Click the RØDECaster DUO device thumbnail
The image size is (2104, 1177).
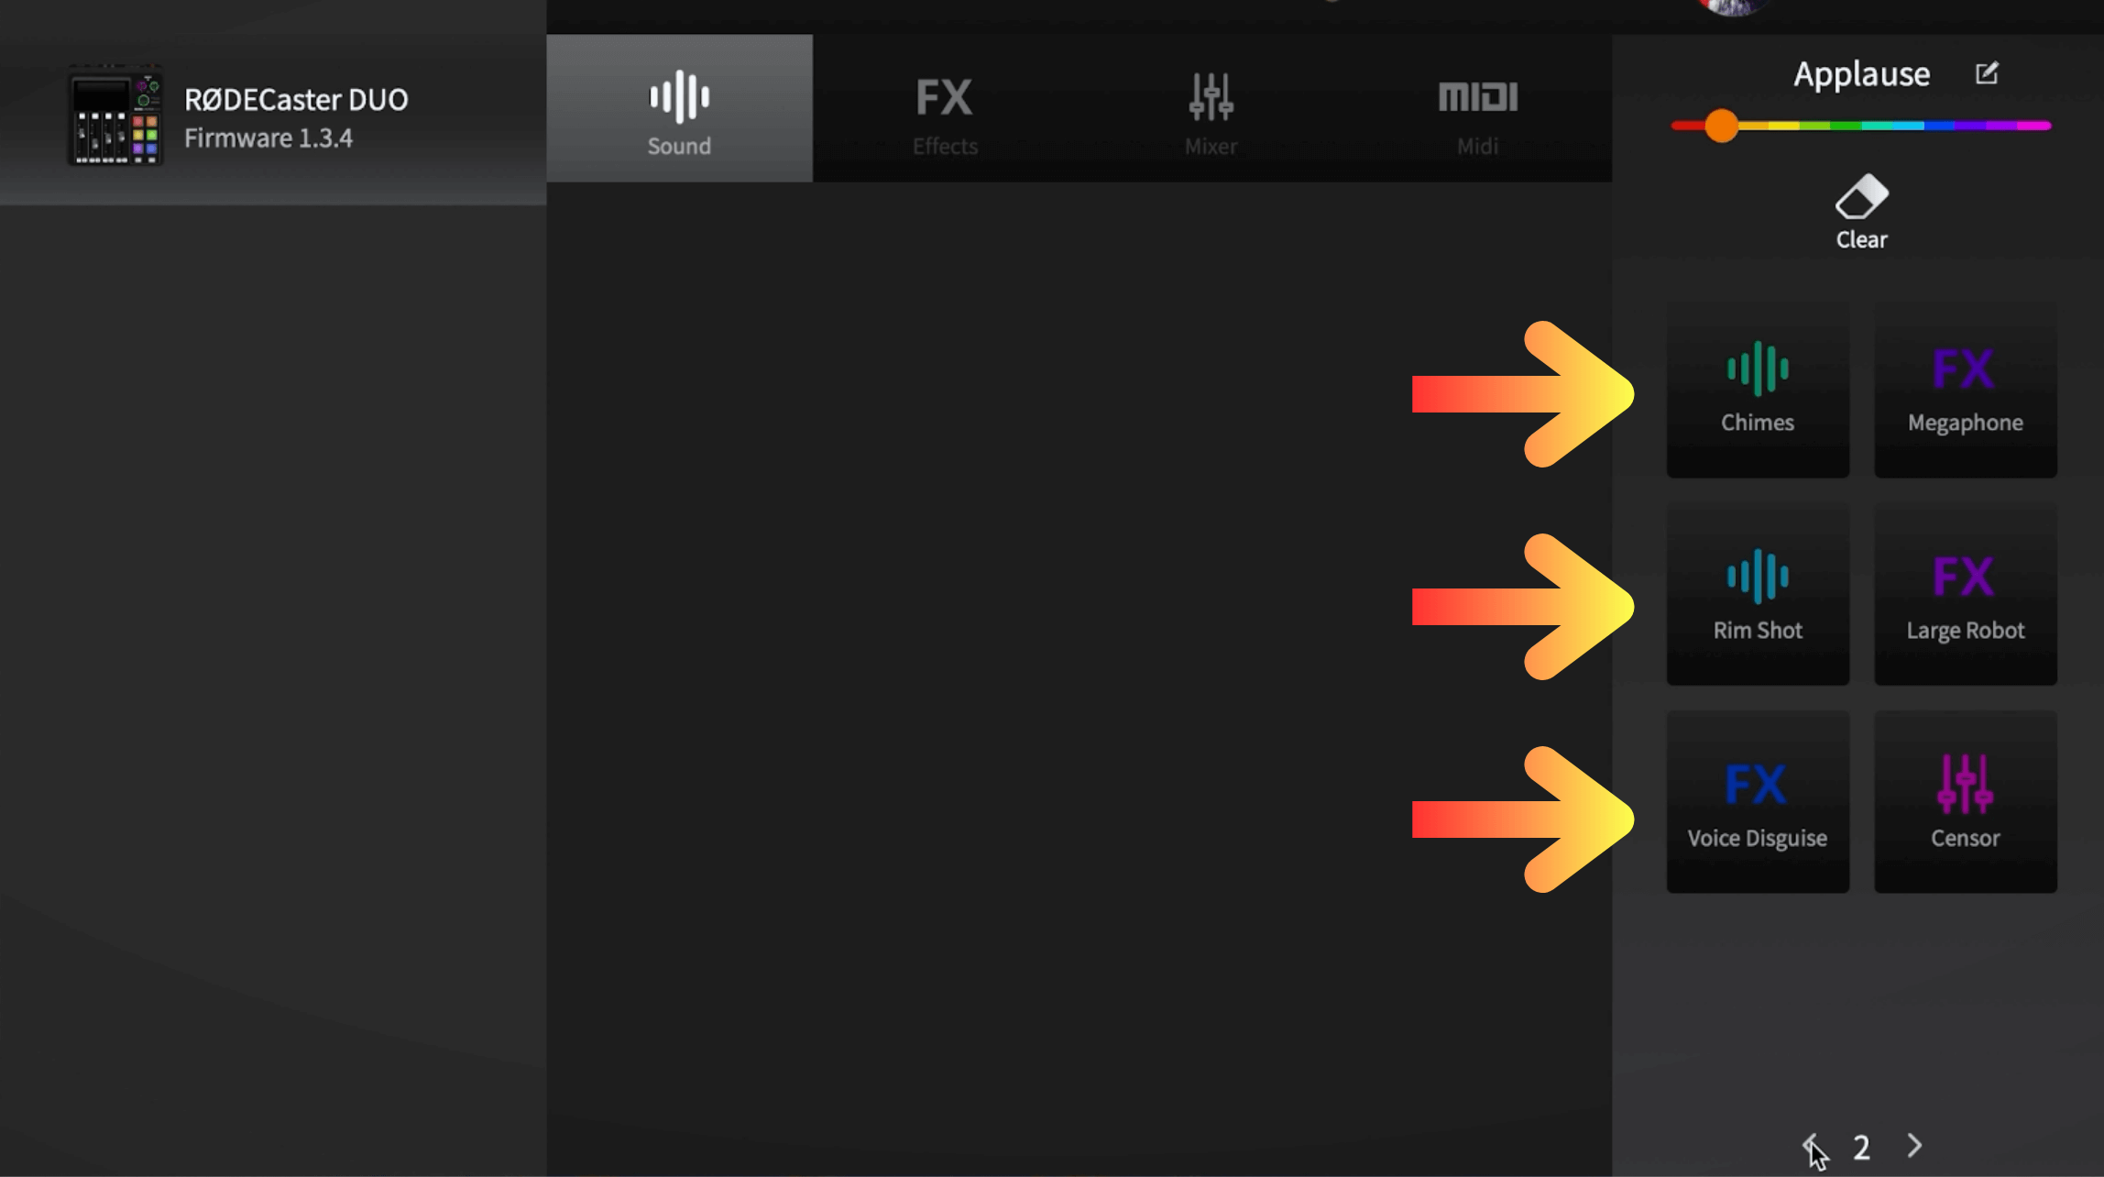point(115,116)
